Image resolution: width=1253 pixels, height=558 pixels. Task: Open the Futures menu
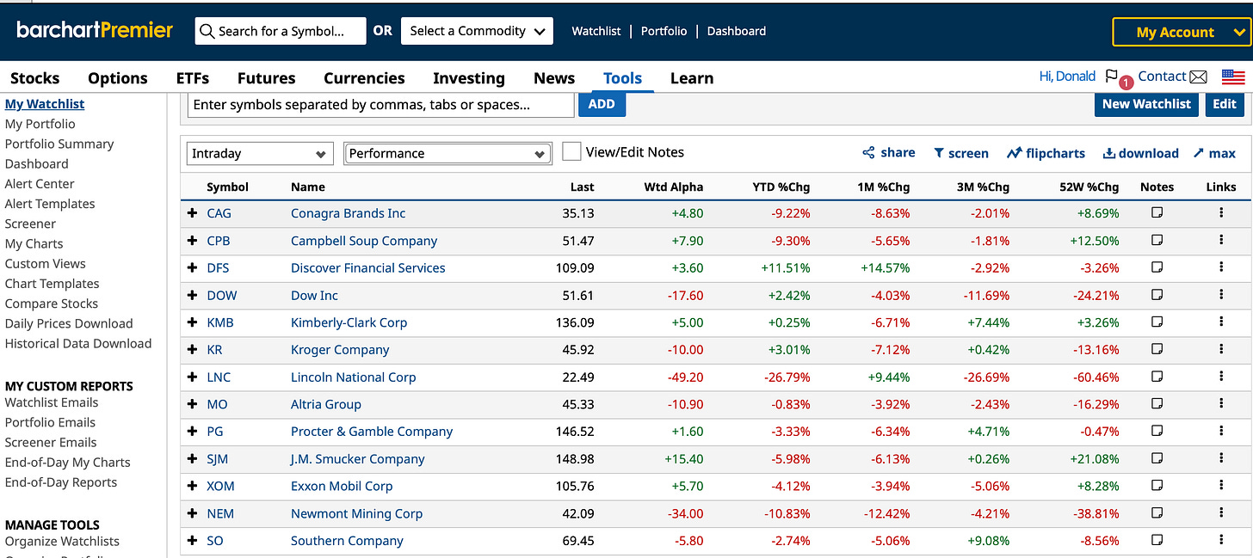tap(266, 77)
